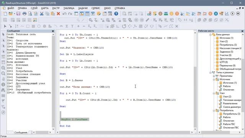Expand the Примитивы tree node
The height and width of the screenshot is (138, 245).
pos(214,76)
